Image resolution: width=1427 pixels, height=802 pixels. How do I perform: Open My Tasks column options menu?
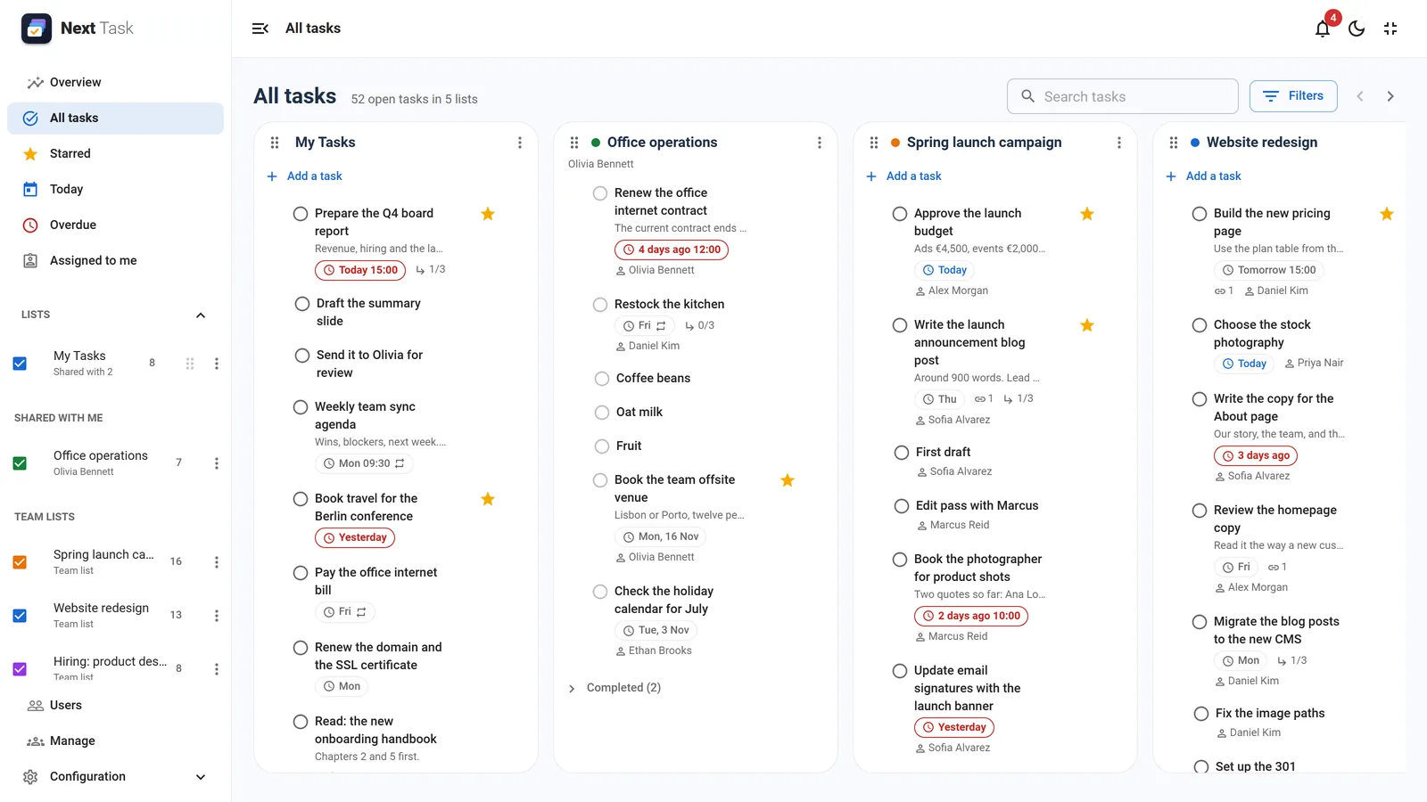click(520, 143)
